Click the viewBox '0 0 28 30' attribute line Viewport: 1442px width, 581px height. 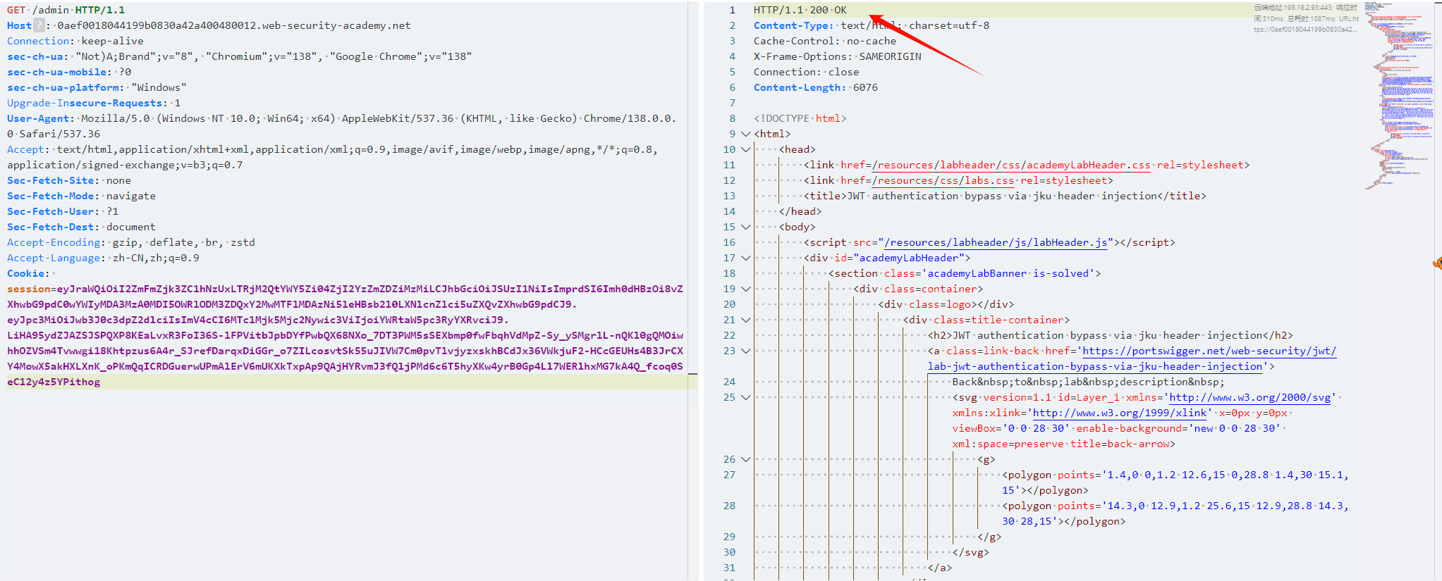tap(1117, 428)
